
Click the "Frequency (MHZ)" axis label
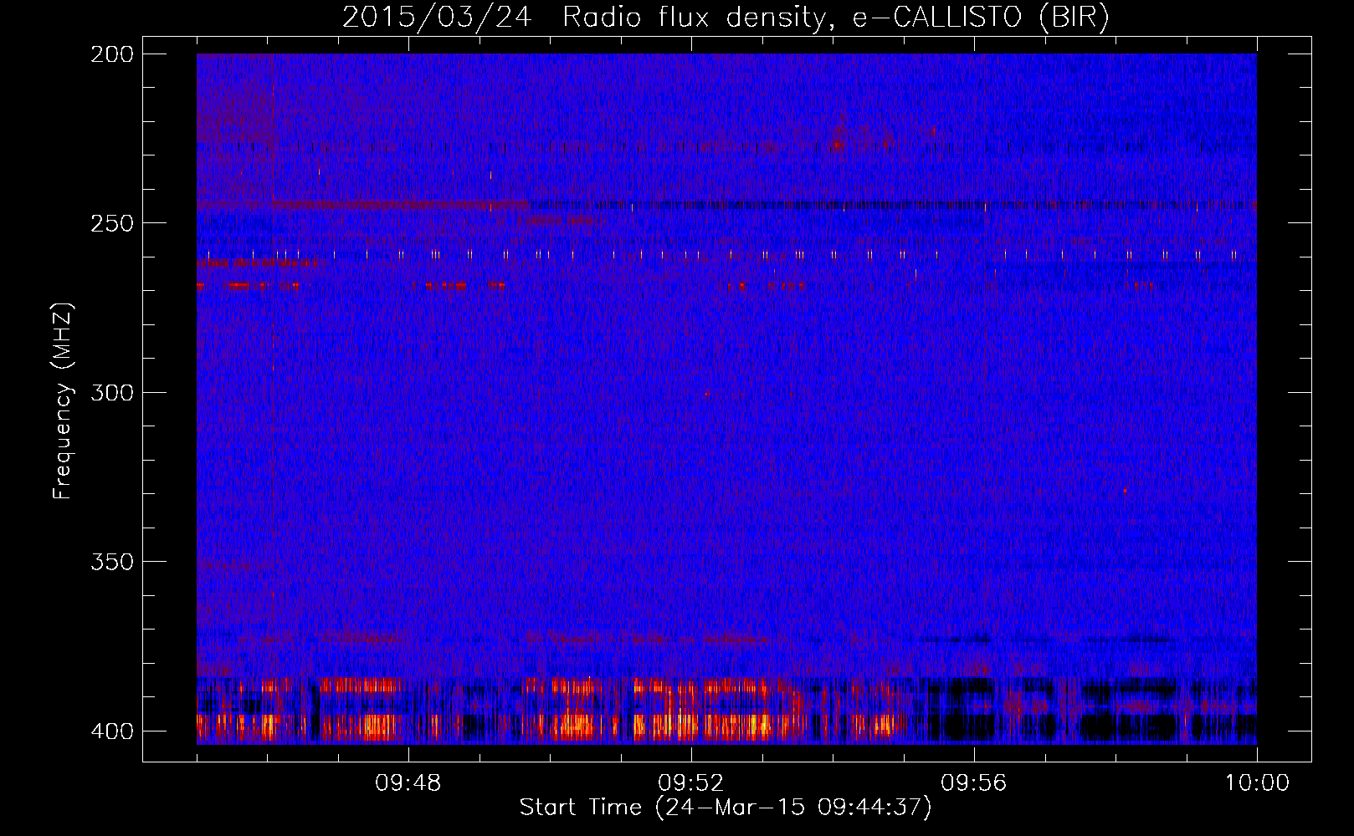[63, 400]
